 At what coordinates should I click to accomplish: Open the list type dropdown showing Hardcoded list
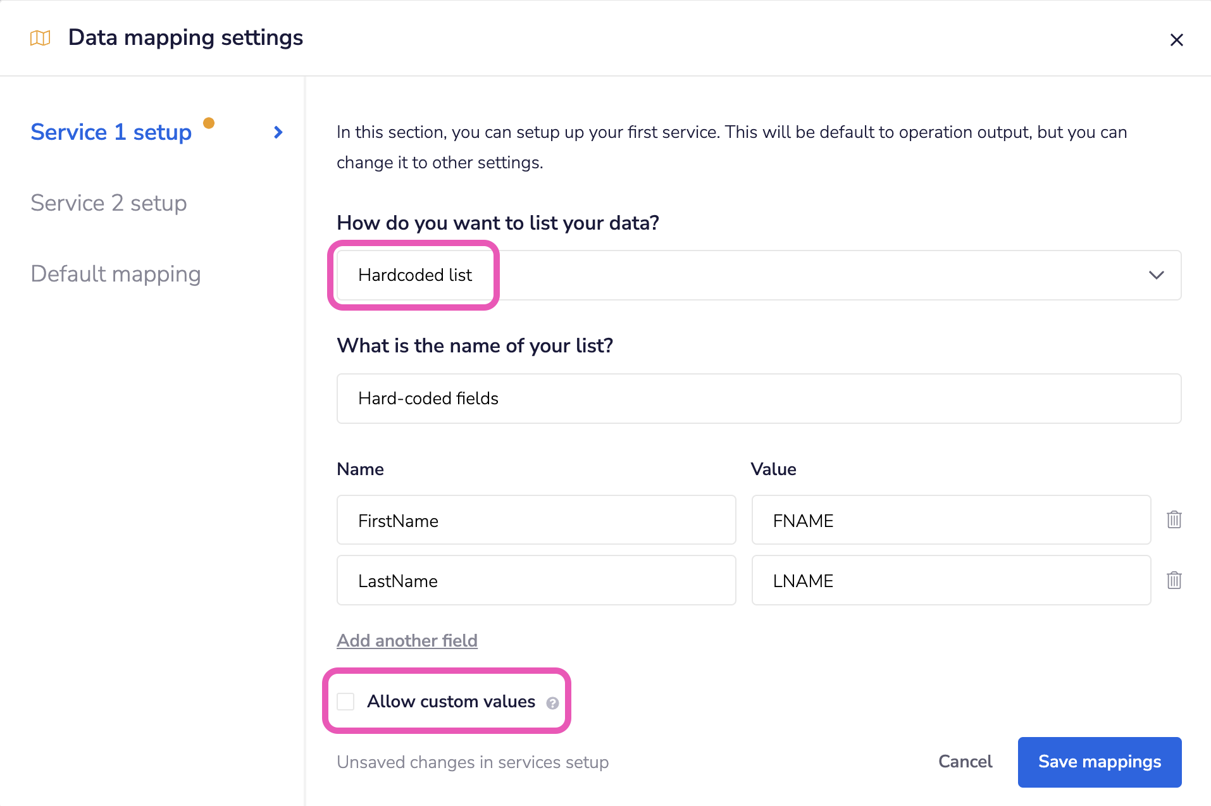pos(759,275)
